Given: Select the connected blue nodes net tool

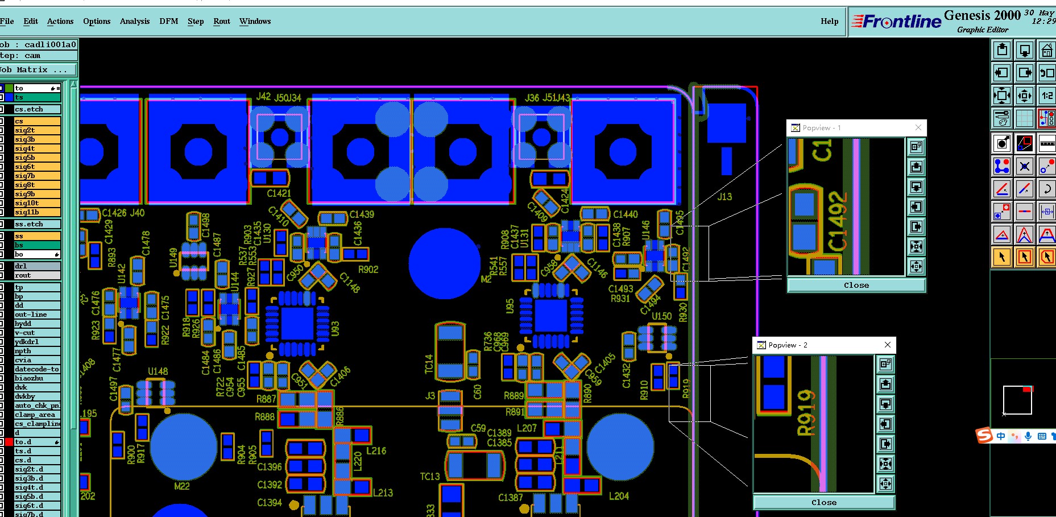Looking at the screenshot, I should (1002, 166).
